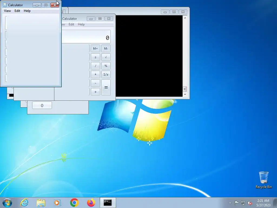This screenshot has width=277, height=208.
Task: Maximize the front Calculator window
Action: [46, 5]
